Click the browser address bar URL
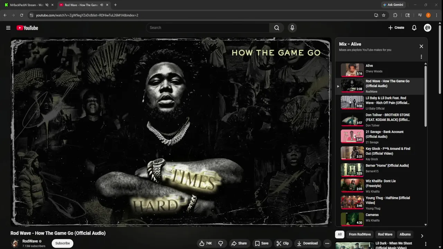The width and height of the screenshot is (443, 249). coord(87,15)
